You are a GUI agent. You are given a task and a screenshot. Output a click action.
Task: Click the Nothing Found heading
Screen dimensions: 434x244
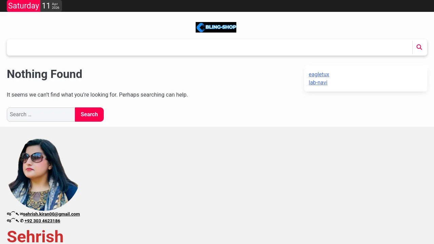pyautogui.click(x=44, y=74)
